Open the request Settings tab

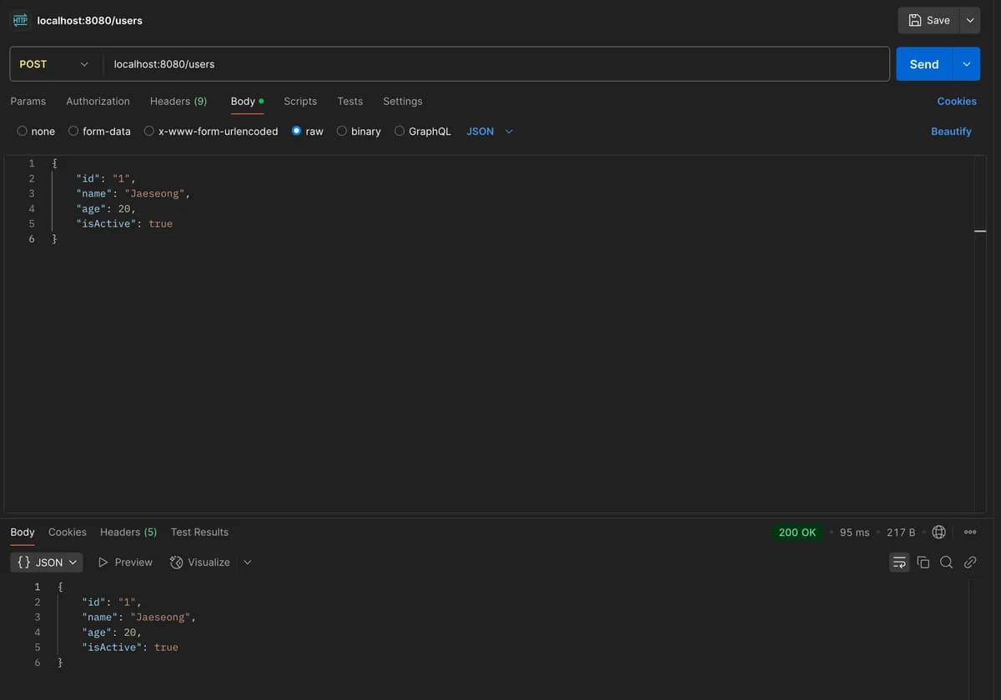[x=402, y=101]
